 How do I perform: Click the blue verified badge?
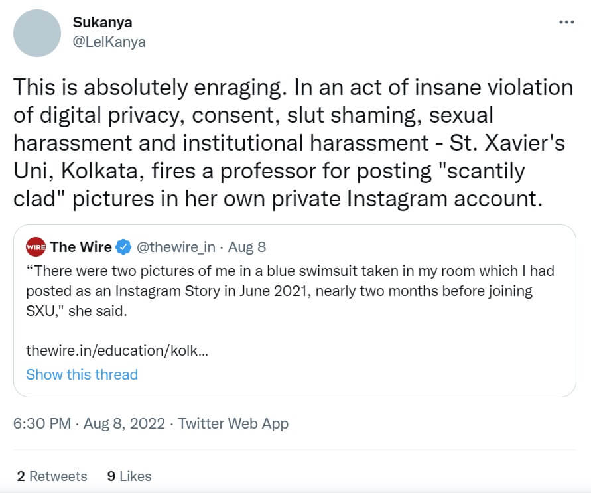pos(123,247)
